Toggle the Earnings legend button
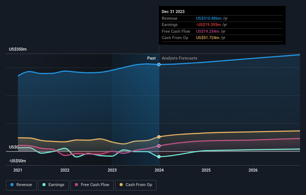 tap(53, 185)
